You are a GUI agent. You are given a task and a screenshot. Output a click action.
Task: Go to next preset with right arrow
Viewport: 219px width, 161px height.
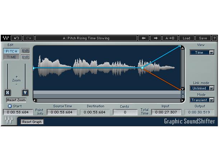(x=155, y=38)
